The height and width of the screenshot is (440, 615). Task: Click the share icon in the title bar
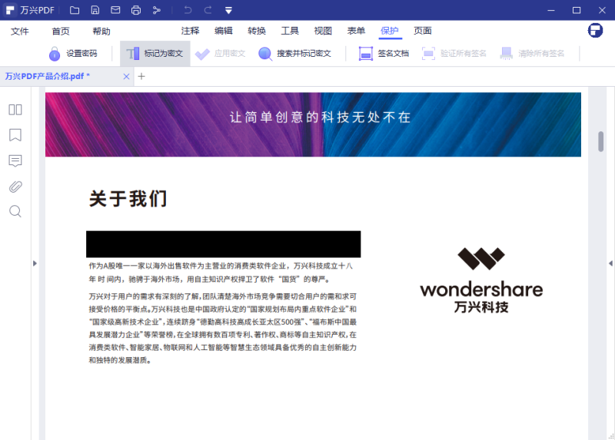(x=157, y=10)
